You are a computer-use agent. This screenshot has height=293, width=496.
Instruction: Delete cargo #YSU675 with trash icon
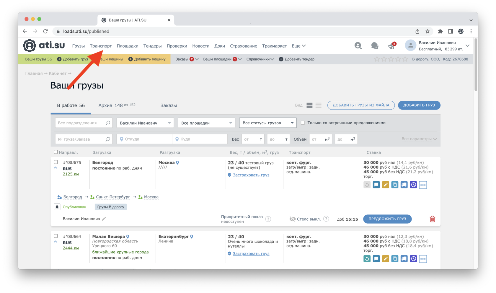click(432, 219)
